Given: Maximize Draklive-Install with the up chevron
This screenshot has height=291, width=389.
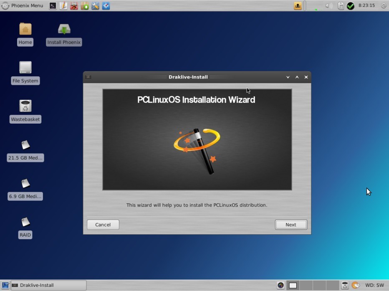Looking at the screenshot, I should coord(297,77).
